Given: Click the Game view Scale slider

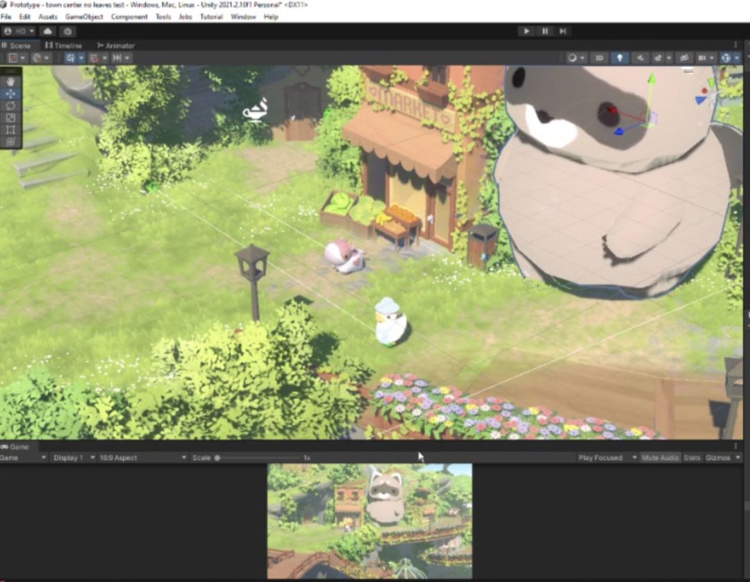Looking at the screenshot, I should coord(257,458).
